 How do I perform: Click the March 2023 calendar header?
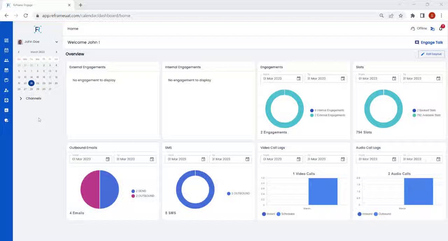pyautogui.click(x=37, y=52)
